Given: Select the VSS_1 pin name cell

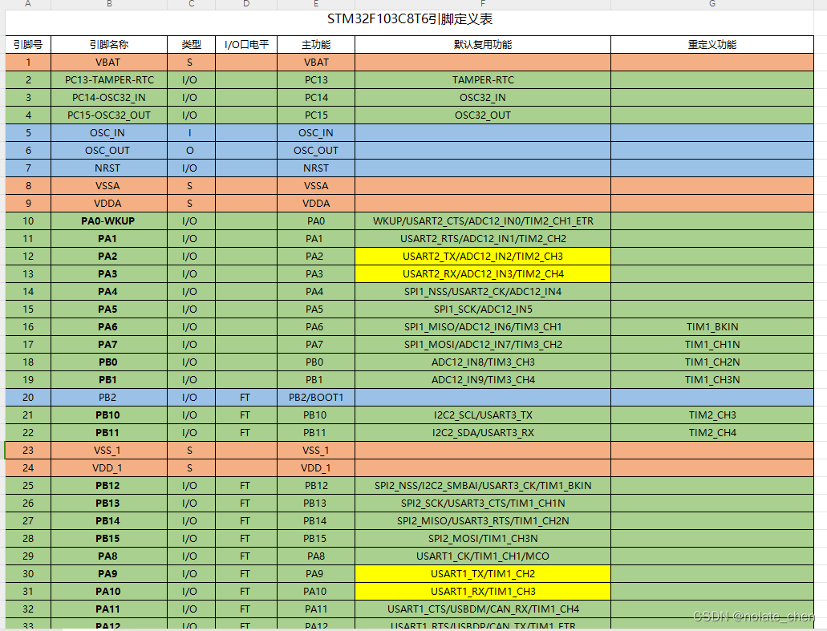Looking at the screenshot, I should (x=109, y=451).
